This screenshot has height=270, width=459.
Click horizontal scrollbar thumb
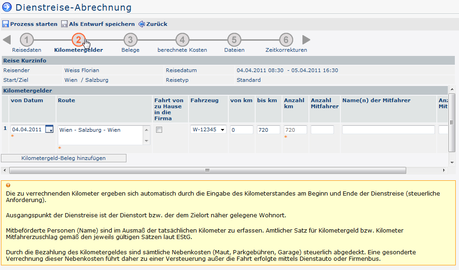point(207,170)
